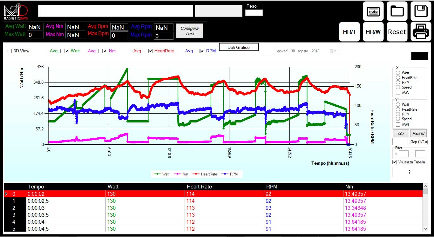Click the Dati Grafico button

(x=239, y=47)
